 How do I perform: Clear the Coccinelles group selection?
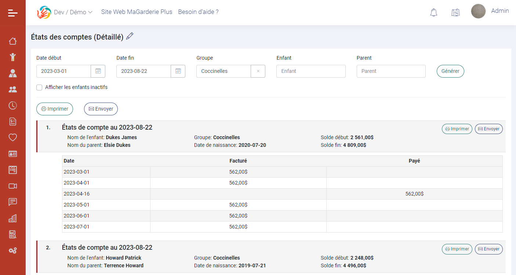(258, 71)
